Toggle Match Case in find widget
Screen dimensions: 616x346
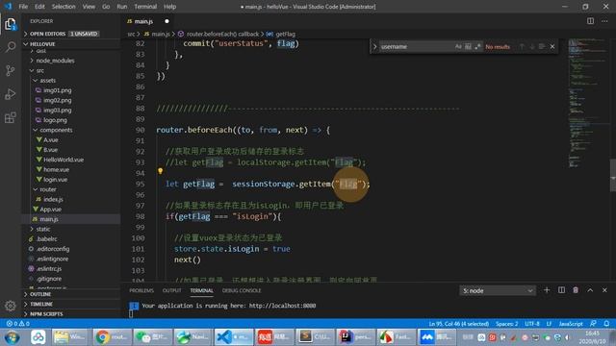click(458, 47)
